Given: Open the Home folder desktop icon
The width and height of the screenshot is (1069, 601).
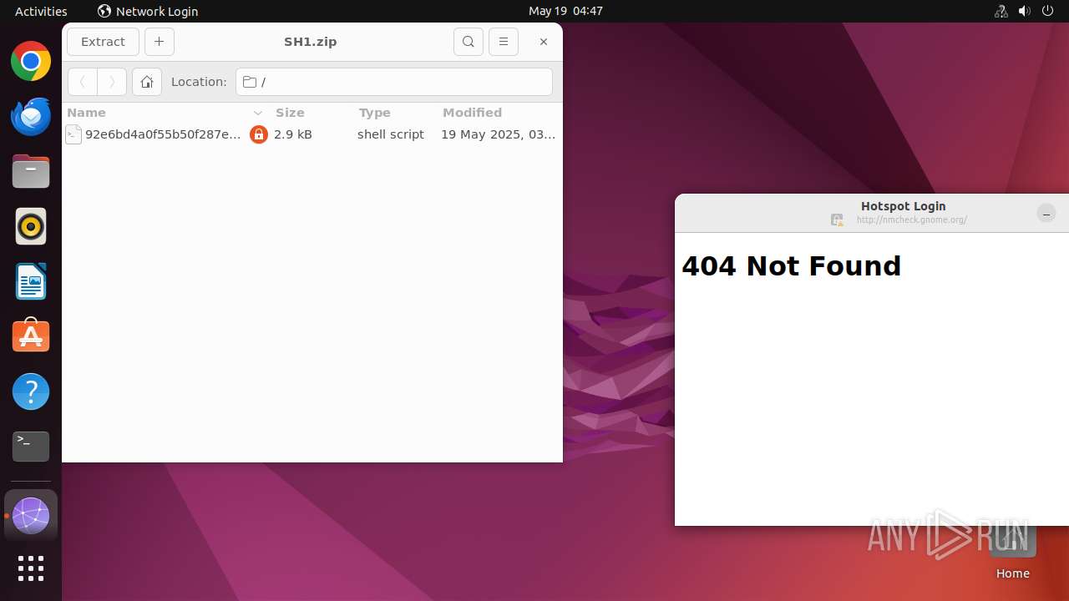Looking at the screenshot, I should coord(1012,547).
